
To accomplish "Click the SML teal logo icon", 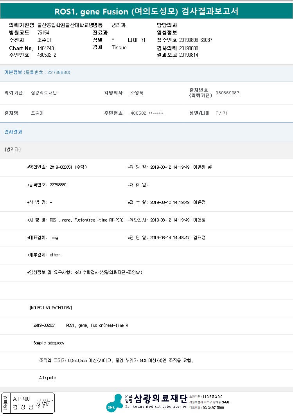I will pos(114,403).
